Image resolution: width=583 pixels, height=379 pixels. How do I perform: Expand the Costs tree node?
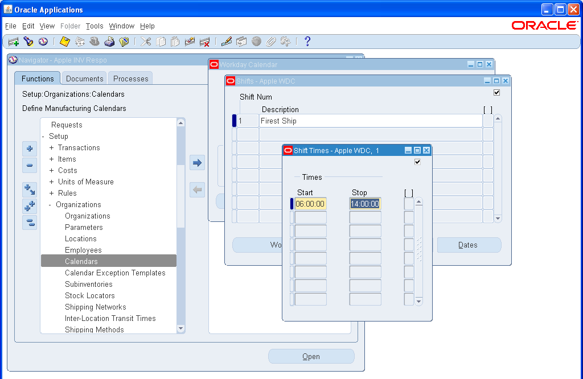coord(51,171)
